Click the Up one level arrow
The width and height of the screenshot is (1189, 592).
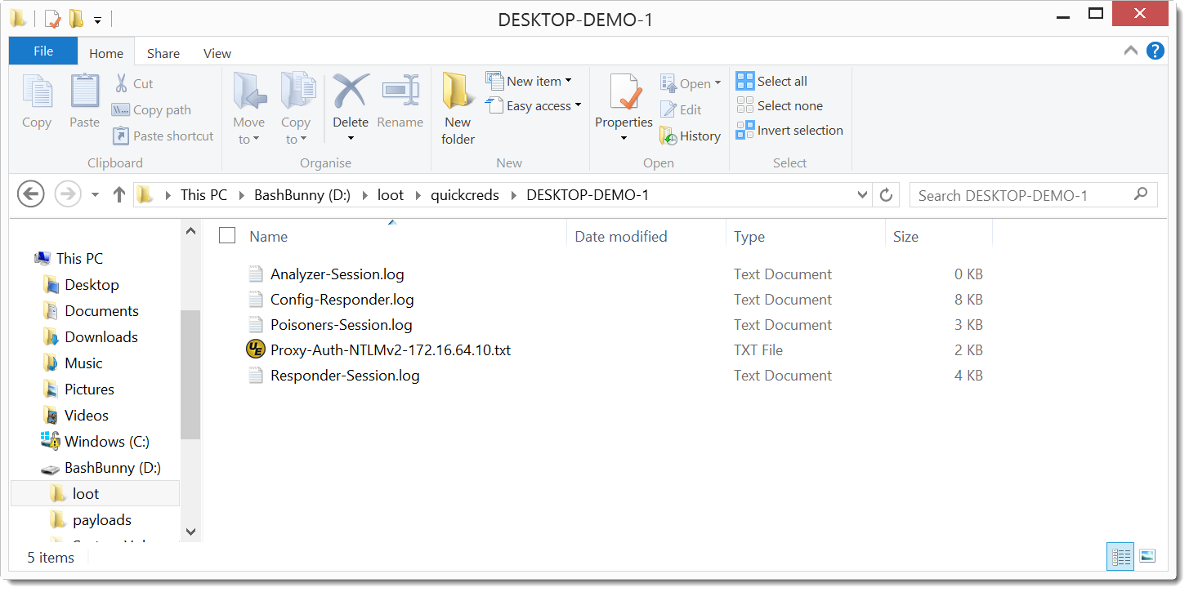point(119,195)
